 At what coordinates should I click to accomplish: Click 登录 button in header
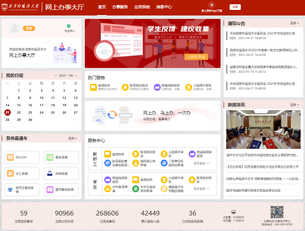(235, 7)
